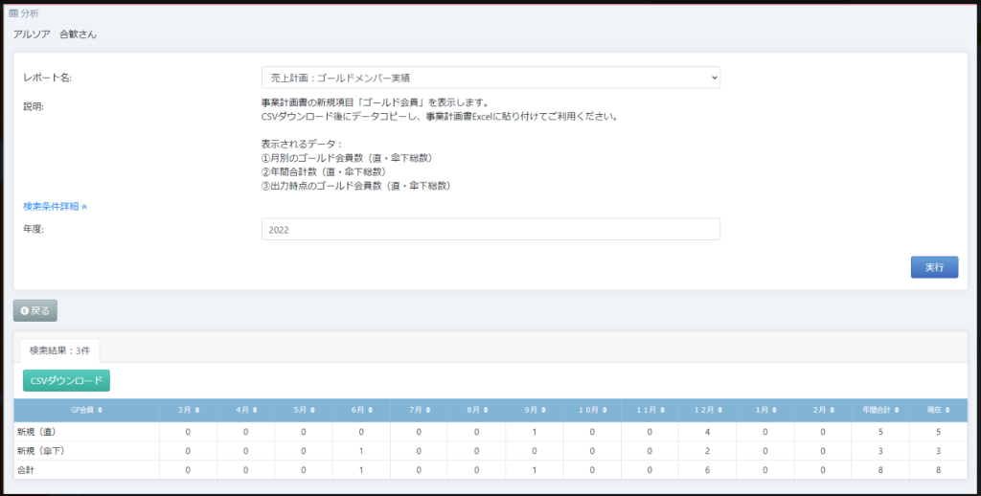Click the 合計 row 年間合計 cell
Image resolution: width=981 pixels, height=496 pixels.
(880, 469)
